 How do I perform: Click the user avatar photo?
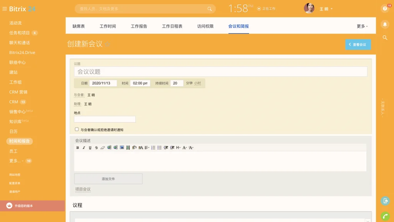point(309,8)
